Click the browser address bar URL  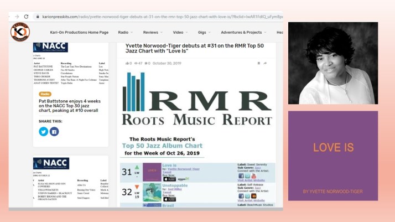pyautogui.click(x=162, y=17)
